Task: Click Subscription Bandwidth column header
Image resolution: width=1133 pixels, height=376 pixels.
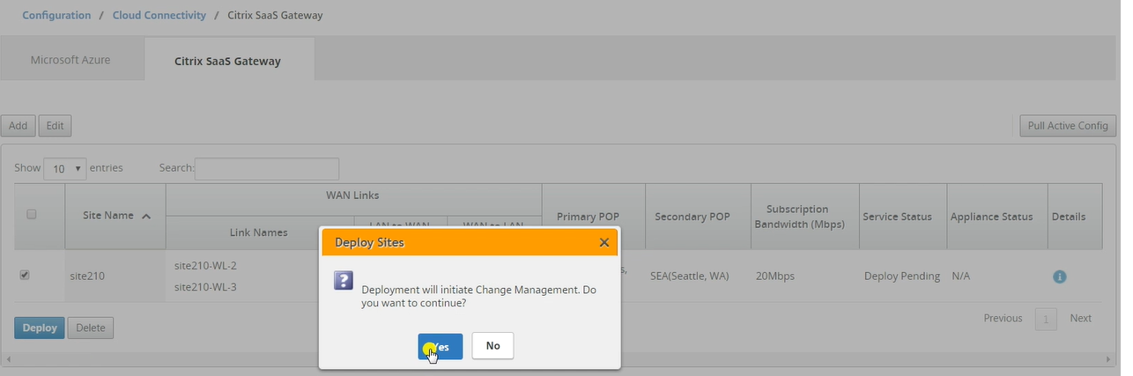Action: point(804,217)
